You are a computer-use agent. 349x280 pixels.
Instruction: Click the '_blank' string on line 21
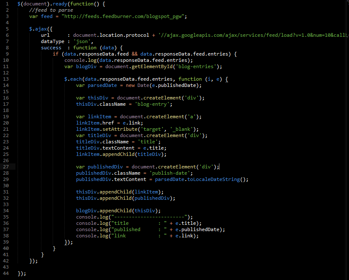[181, 129]
